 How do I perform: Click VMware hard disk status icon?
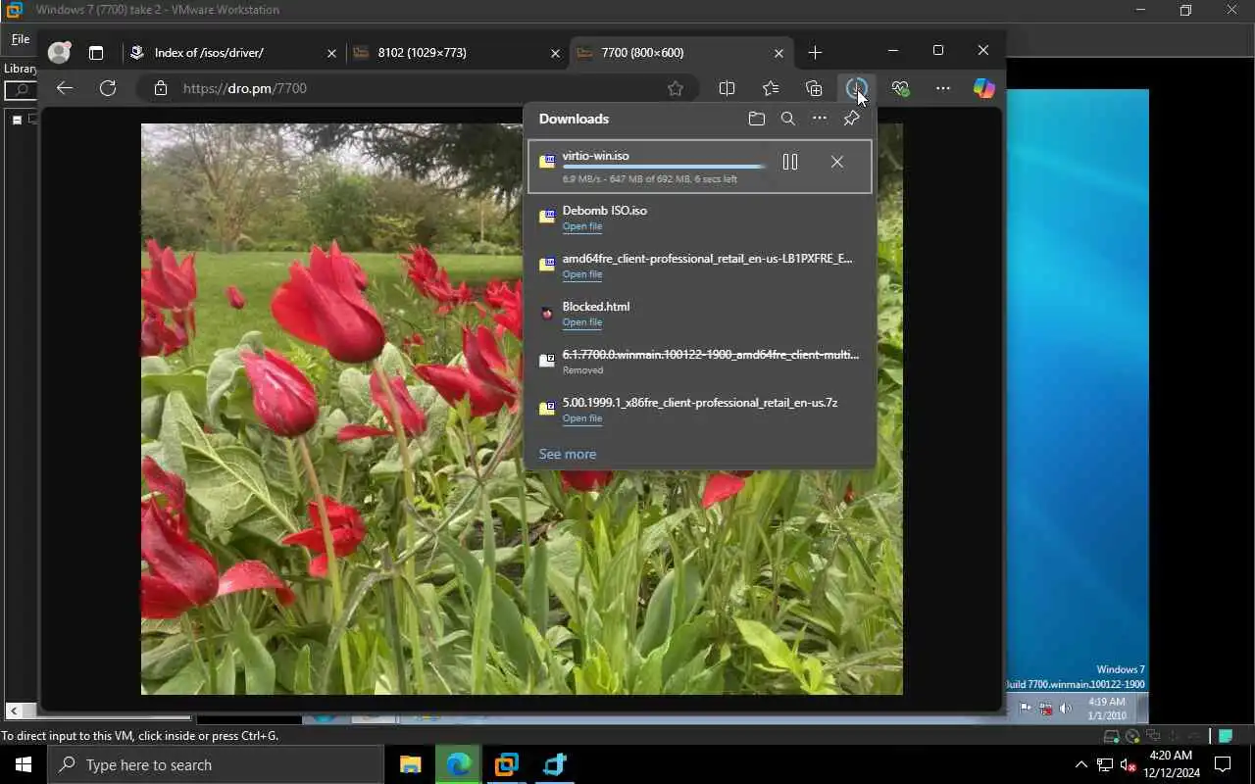1113,736
